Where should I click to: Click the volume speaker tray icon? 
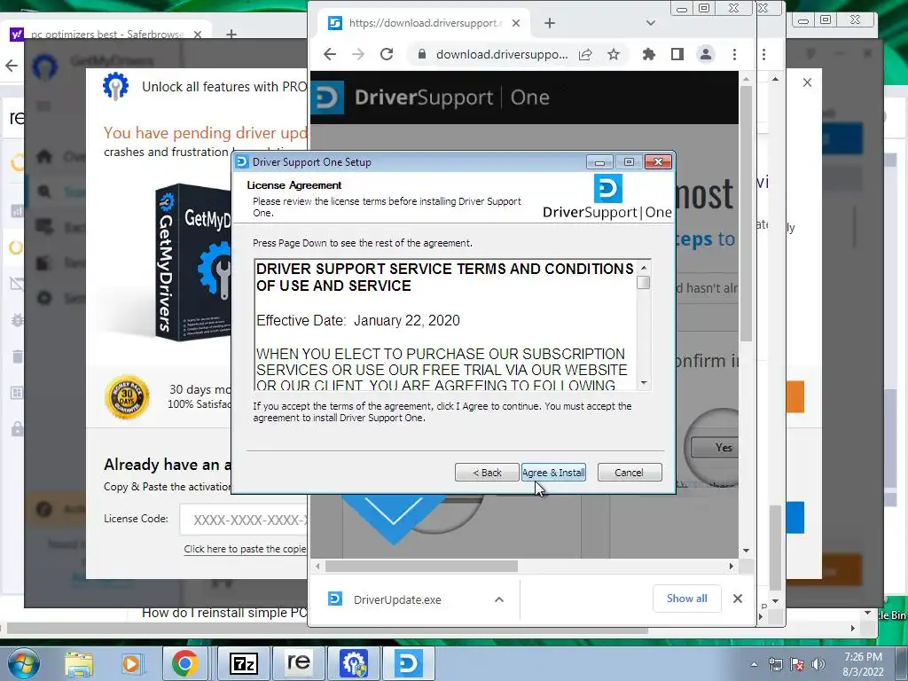(818, 664)
